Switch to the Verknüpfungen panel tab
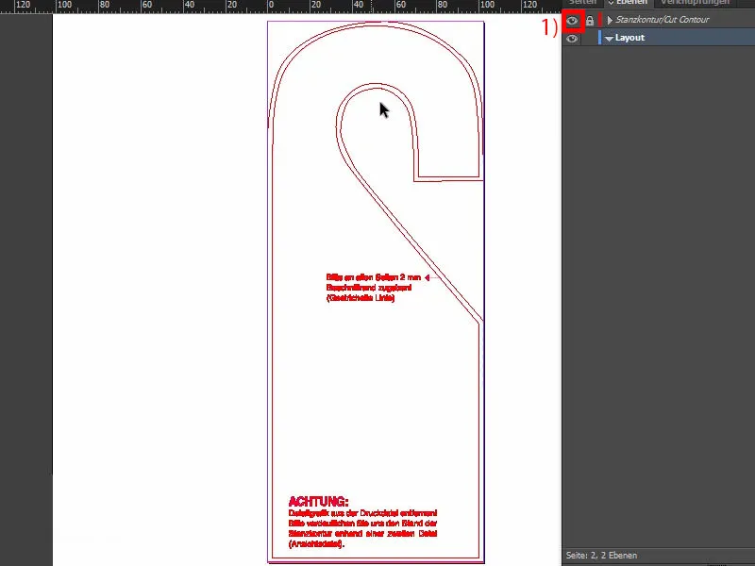Image resolution: width=755 pixels, height=566 pixels. tap(695, 3)
